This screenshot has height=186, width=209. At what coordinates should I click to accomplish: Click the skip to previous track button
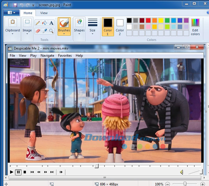coord(32,172)
